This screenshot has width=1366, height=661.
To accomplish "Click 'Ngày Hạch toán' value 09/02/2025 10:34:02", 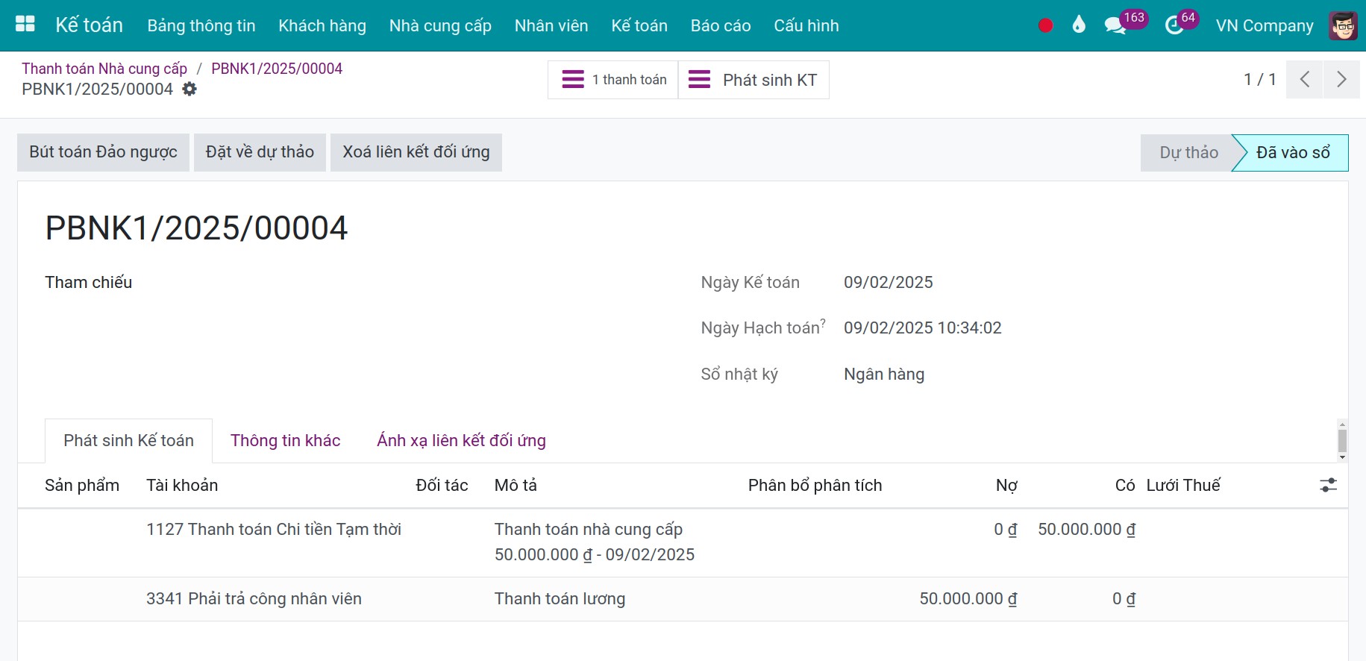I will [922, 328].
